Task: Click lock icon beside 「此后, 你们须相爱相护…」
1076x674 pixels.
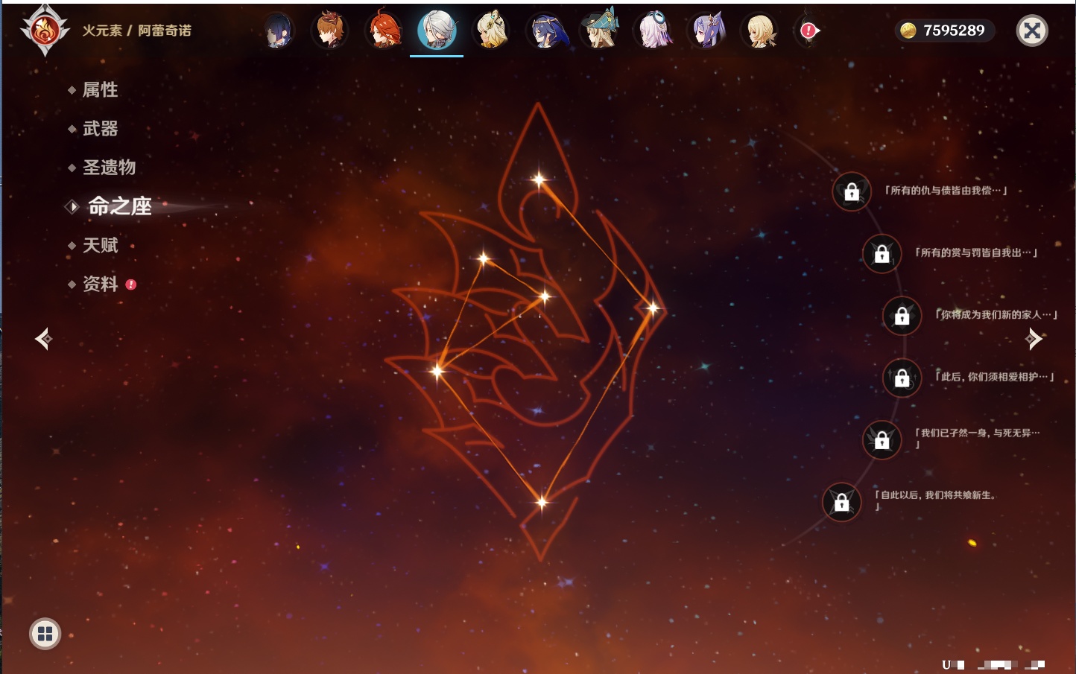Action: pyautogui.click(x=902, y=378)
